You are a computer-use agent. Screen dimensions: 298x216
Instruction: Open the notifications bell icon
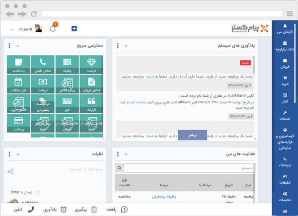pos(53,28)
